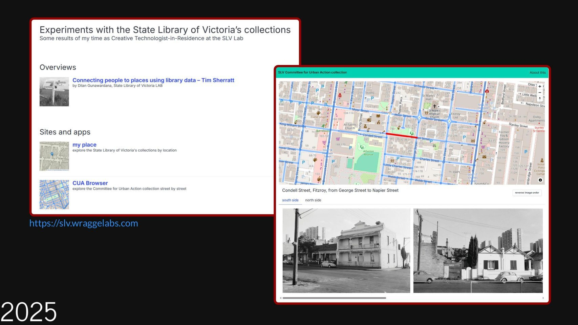Open the 'my place' app link
The height and width of the screenshot is (325, 578).
(84, 145)
